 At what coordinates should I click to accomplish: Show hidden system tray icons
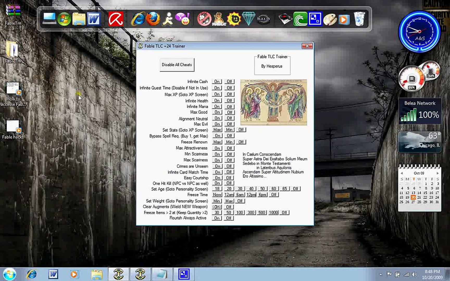(x=381, y=274)
